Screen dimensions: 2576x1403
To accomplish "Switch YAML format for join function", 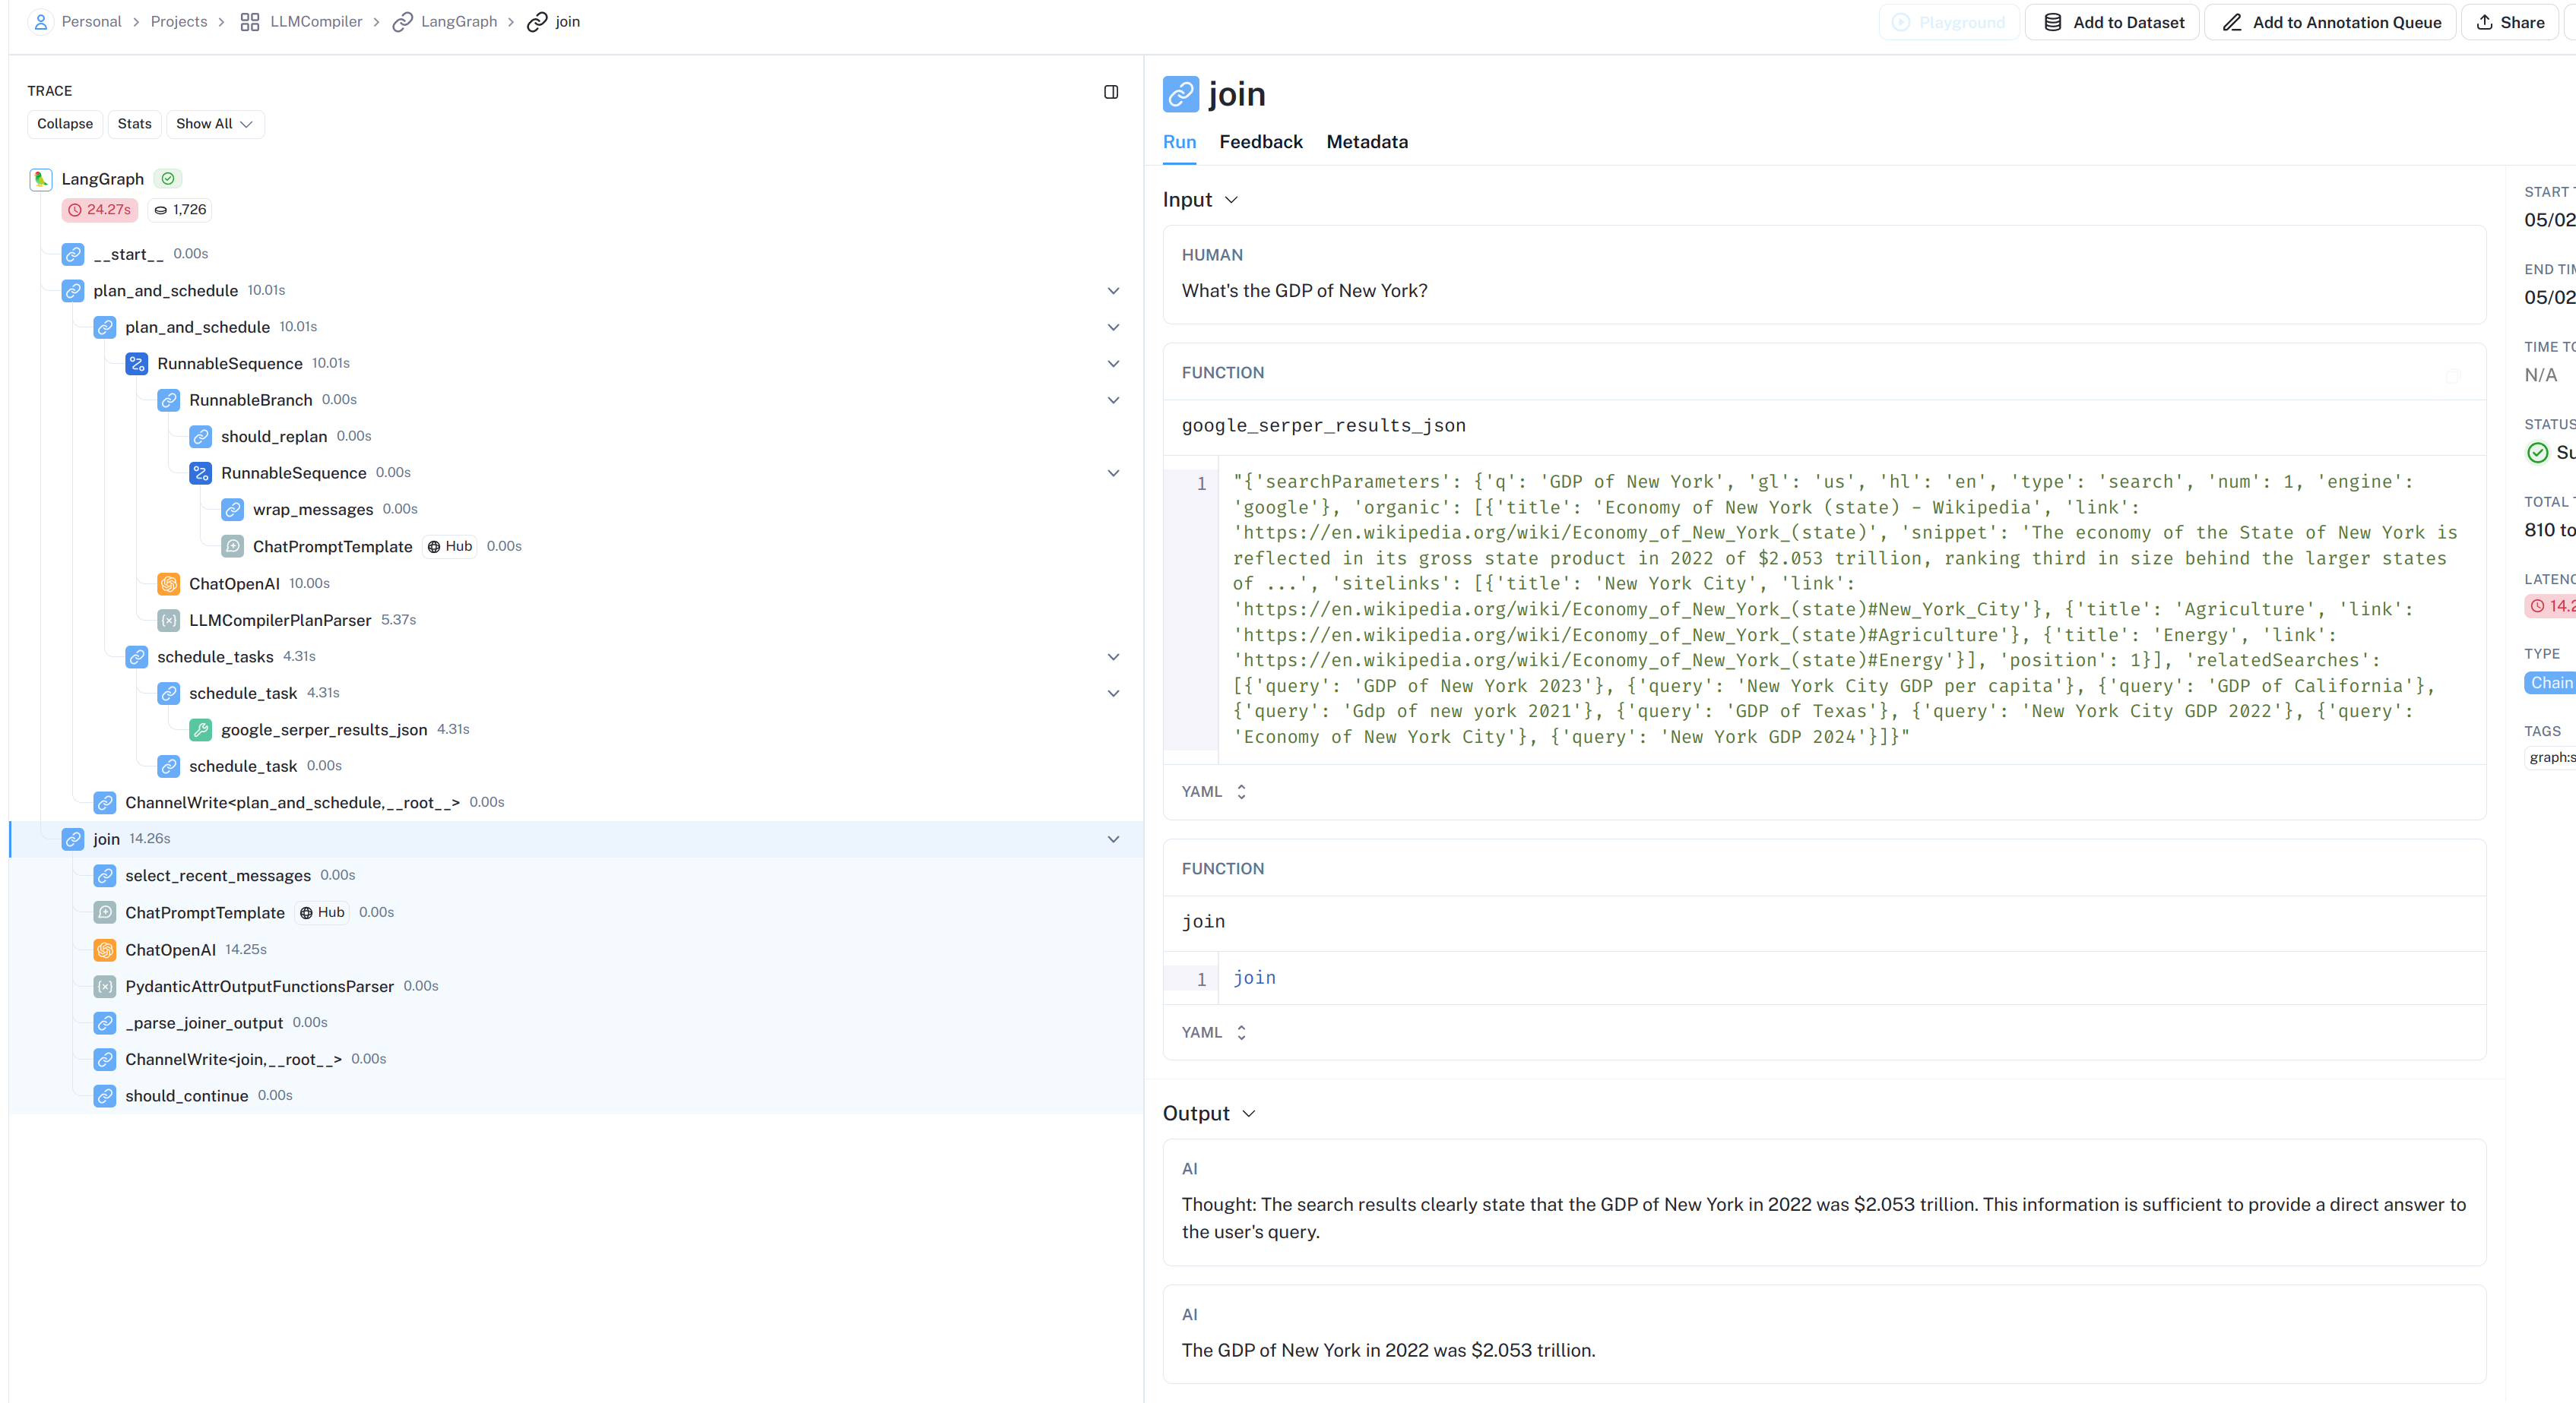I will coord(1213,1032).
